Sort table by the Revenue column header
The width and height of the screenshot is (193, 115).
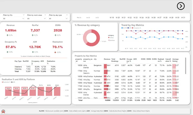[107, 59]
